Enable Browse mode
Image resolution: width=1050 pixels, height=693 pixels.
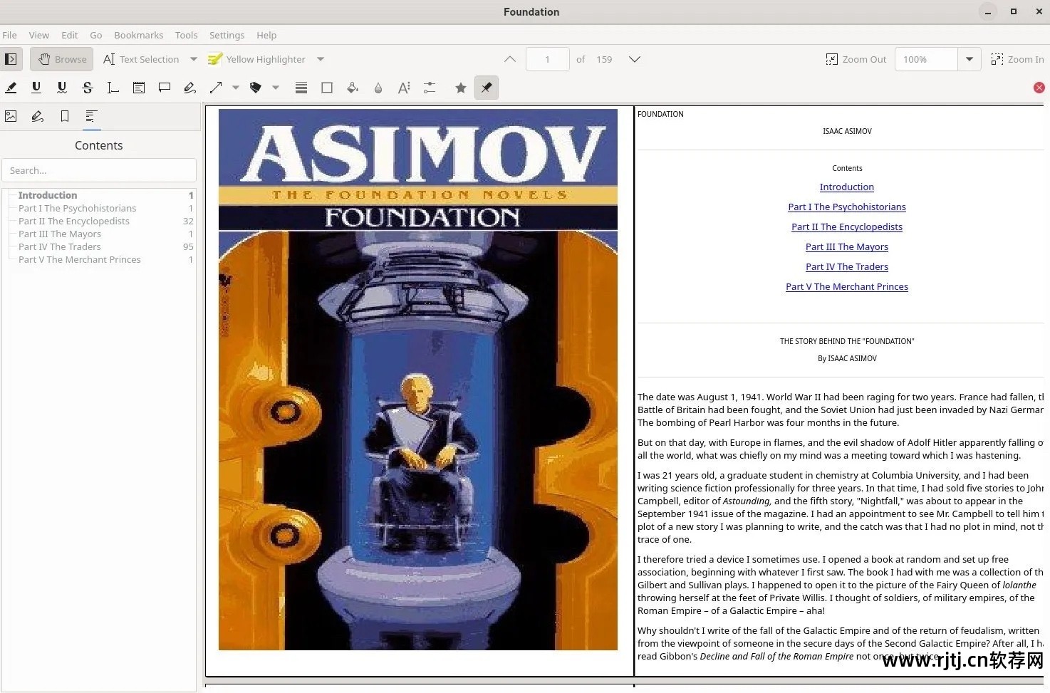click(62, 59)
